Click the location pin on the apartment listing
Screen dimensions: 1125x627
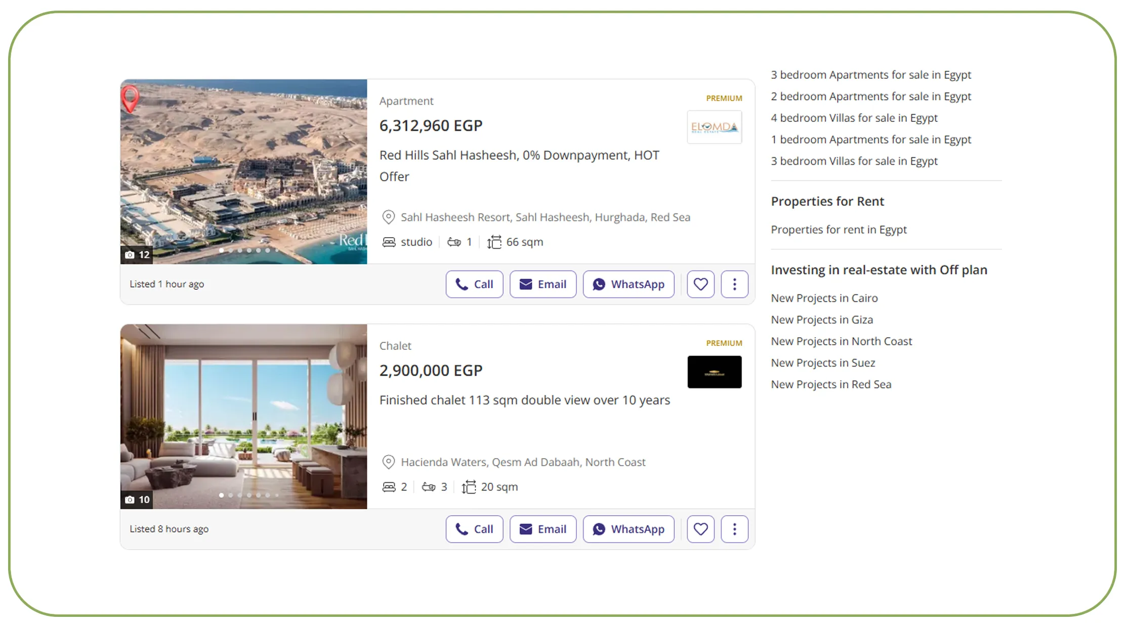(x=388, y=217)
